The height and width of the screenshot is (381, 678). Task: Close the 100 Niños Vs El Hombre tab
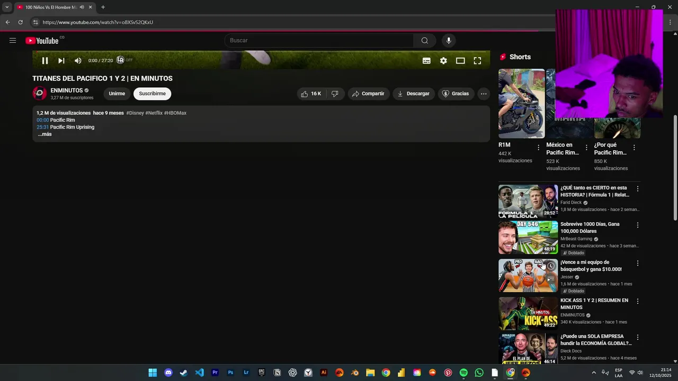(91, 7)
